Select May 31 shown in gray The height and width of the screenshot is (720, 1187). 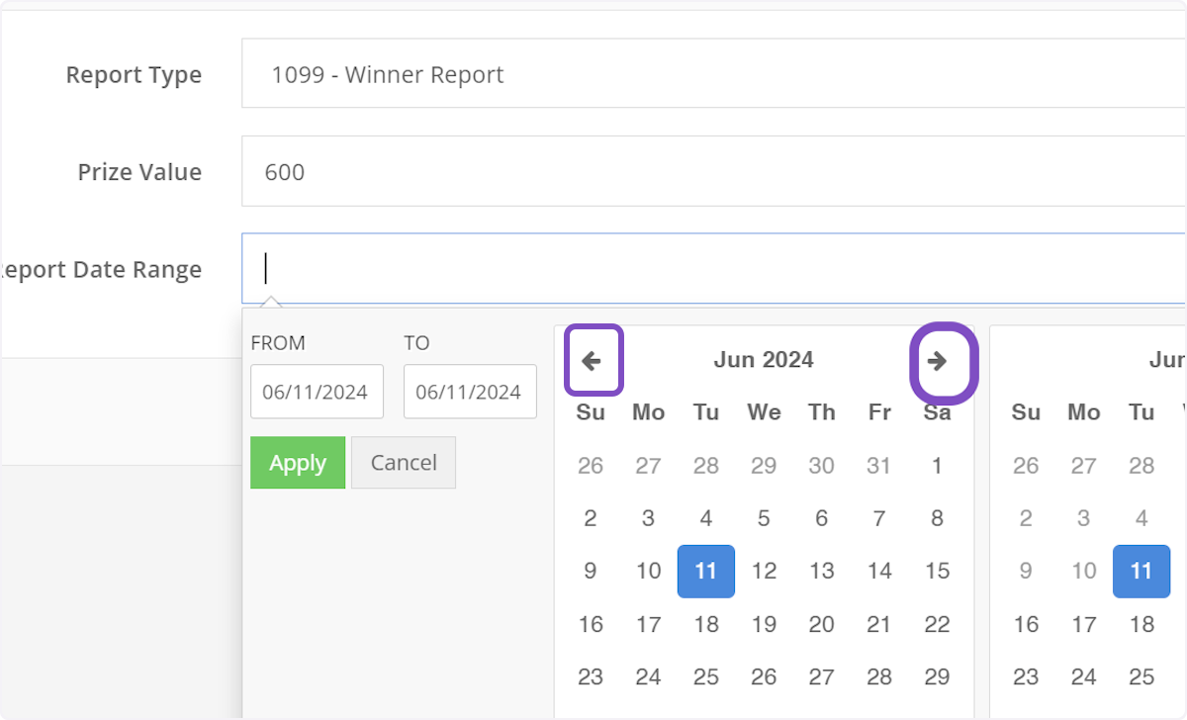[878, 465]
